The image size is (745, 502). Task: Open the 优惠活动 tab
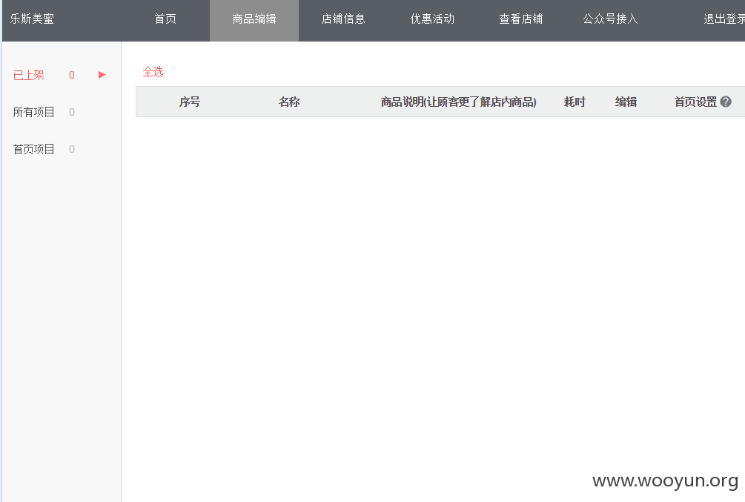pyautogui.click(x=432, y=19)
